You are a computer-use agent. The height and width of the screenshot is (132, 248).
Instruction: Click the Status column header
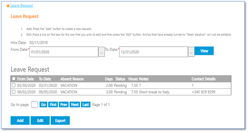(120, 79)
